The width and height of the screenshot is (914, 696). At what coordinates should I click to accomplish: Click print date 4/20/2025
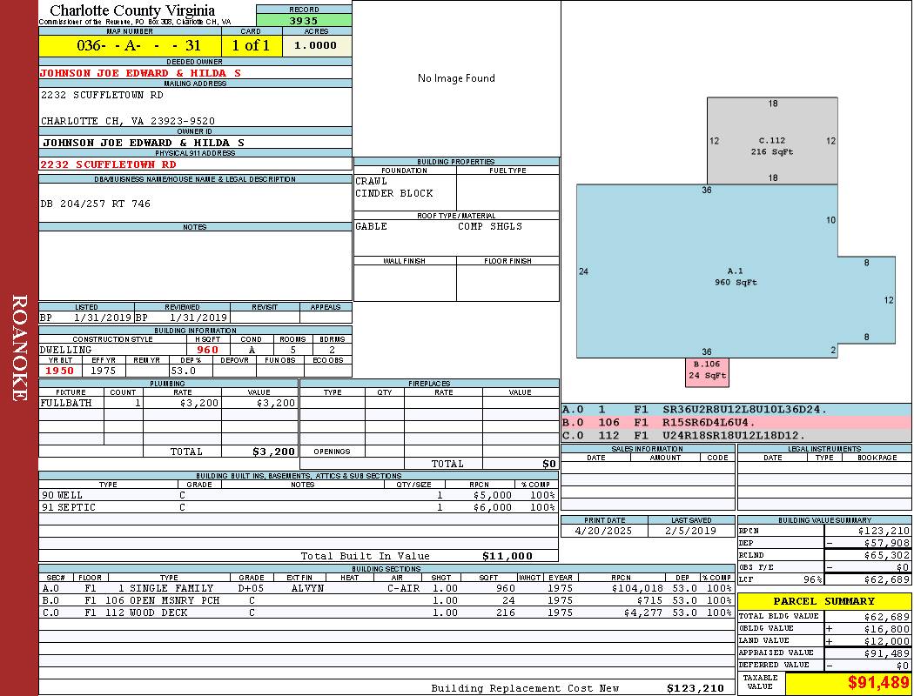603,532
